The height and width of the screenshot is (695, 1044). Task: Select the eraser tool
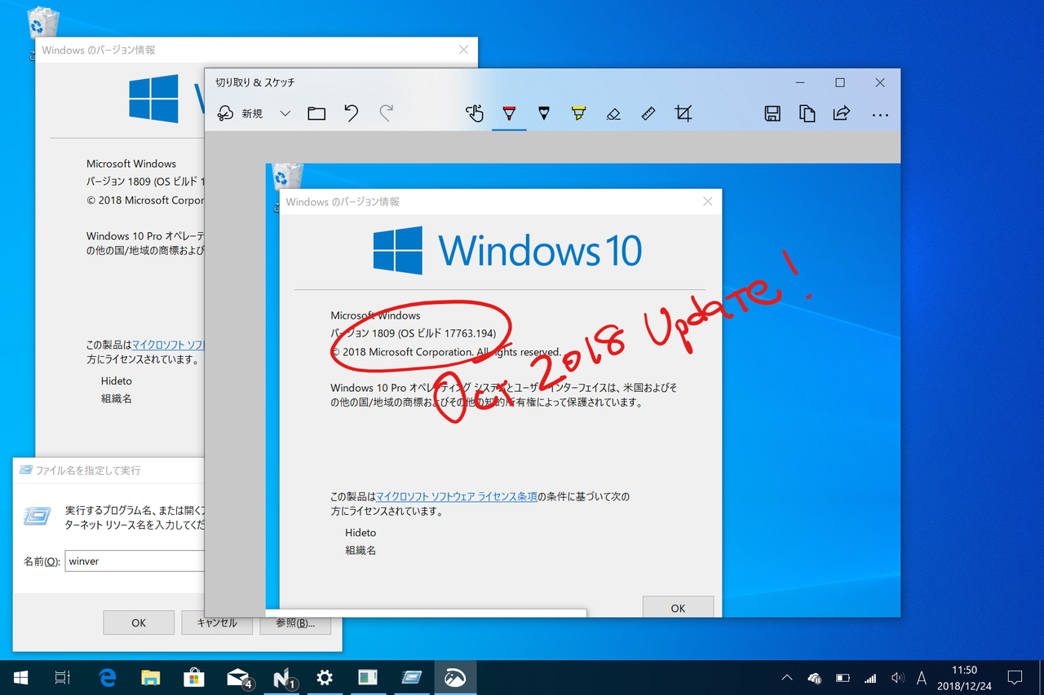pyautogui.click(x=613, y=113)
